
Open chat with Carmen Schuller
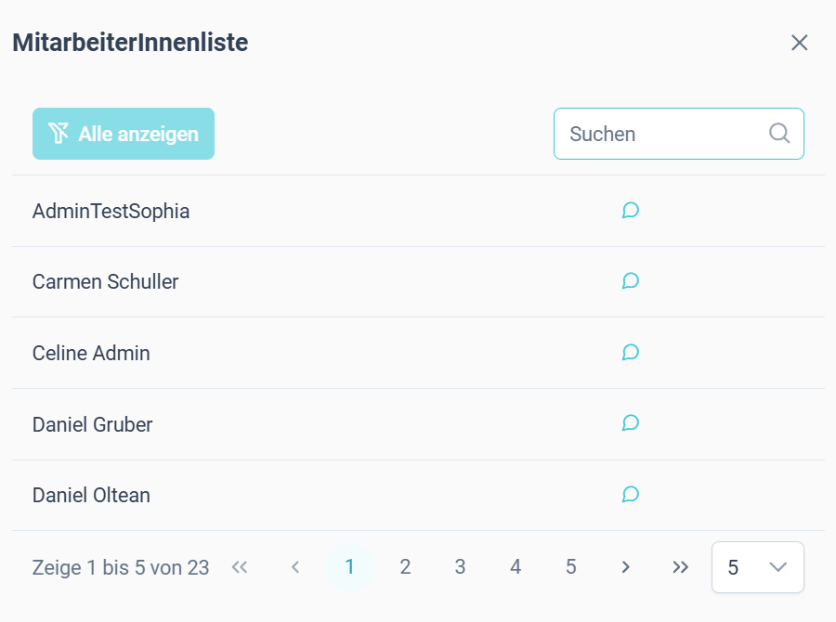coord(630,281)
